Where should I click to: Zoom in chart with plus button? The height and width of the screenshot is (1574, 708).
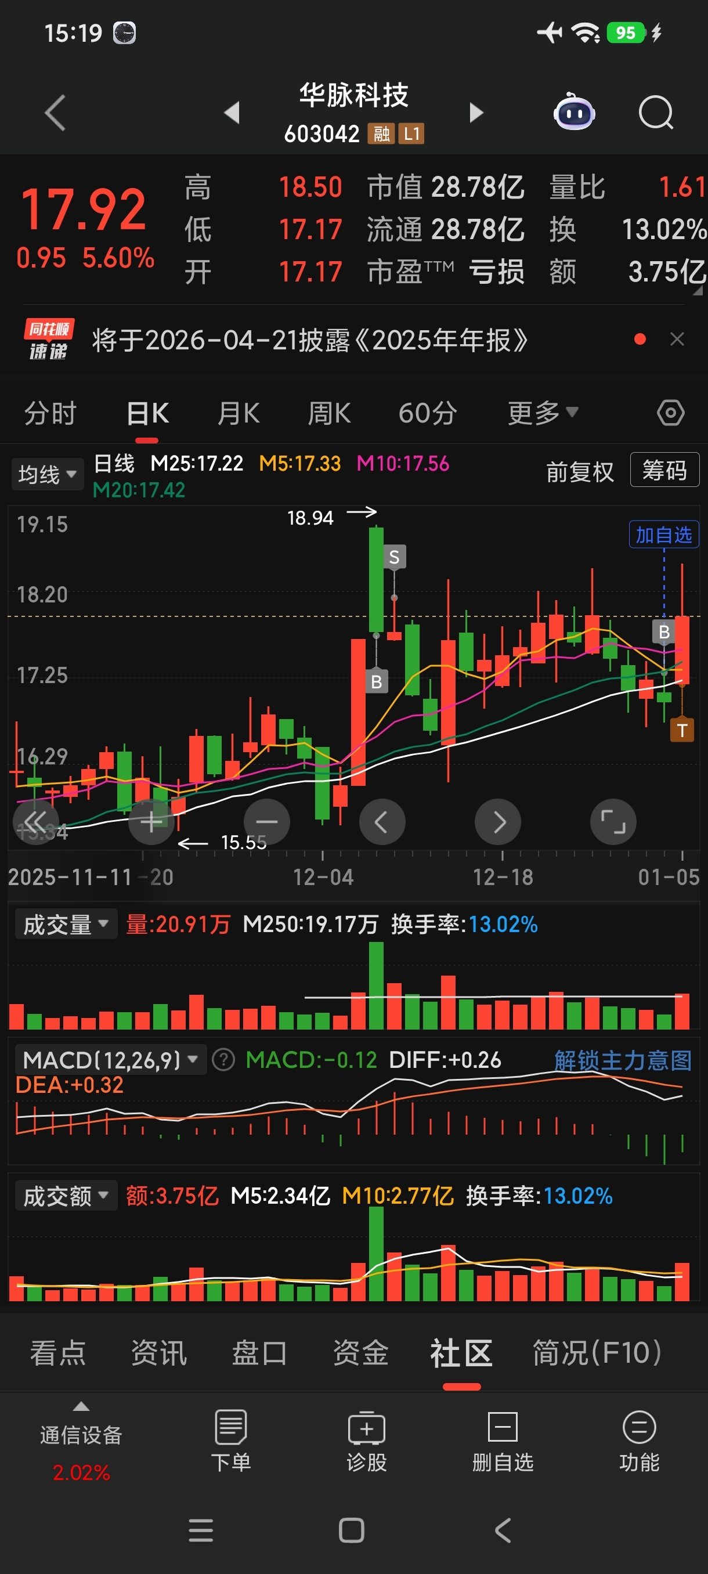[151, 822]
